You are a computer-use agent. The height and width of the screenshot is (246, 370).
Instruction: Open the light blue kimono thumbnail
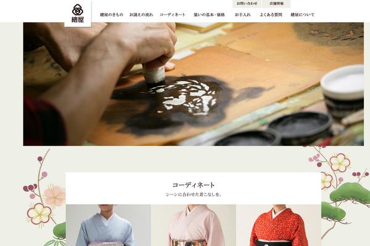(x=109, y=225)
